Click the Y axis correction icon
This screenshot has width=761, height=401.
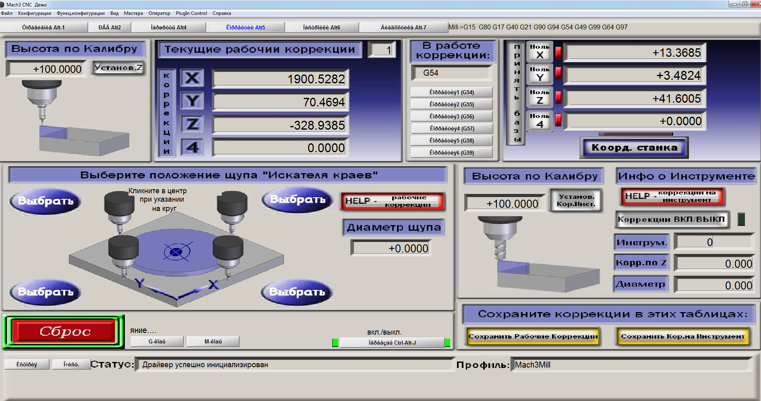[192, 101]
